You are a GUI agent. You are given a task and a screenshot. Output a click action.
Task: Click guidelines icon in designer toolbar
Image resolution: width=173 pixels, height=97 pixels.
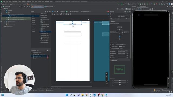coord(70,14)
